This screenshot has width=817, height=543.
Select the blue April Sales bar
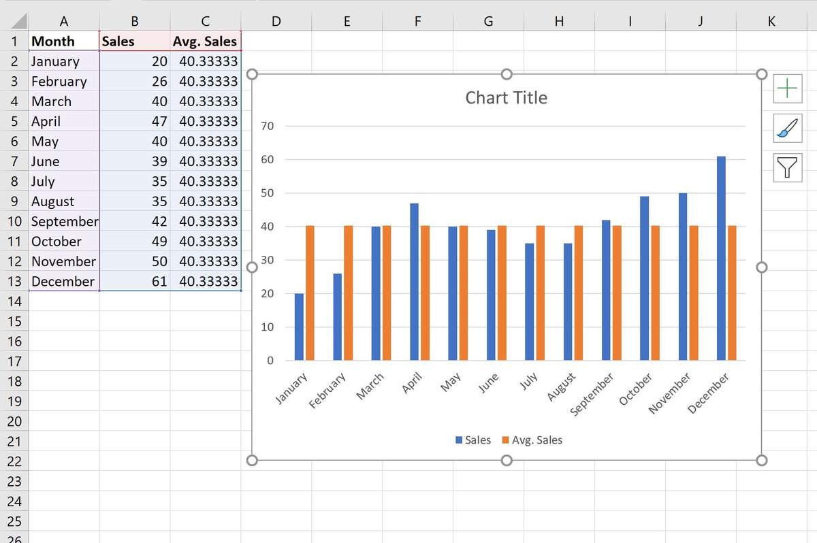tap(414, 282)
